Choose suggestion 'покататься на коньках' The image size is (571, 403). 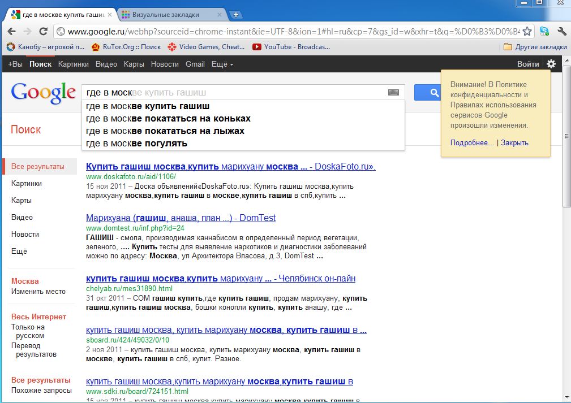coord(243,119)
